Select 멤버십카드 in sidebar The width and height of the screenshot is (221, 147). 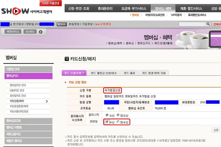click(x=29, y=76)
